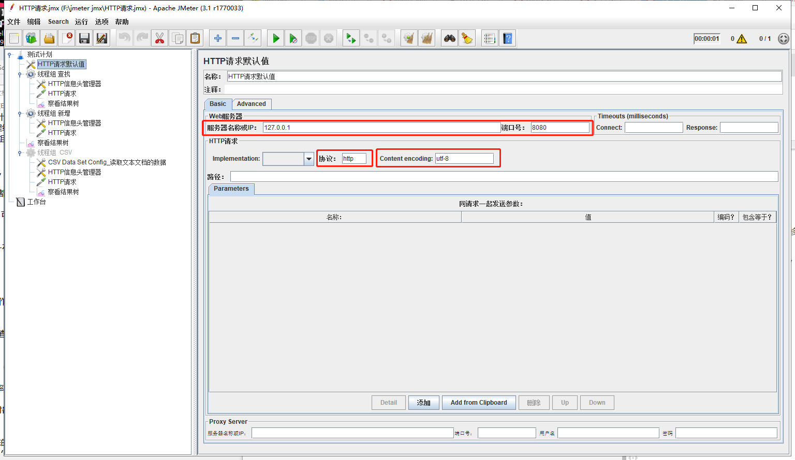
Task: Start test with no pauses icon
Action: click(293, 38)
